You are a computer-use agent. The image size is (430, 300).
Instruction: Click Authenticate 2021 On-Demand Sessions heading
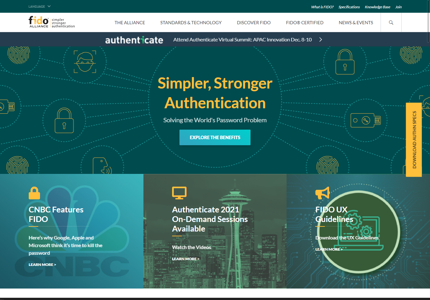(x=210, y=219)
